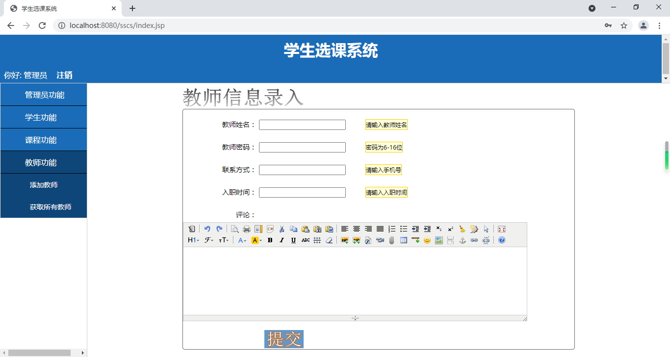Open the highlight background color picker

(x=257, y=240)
